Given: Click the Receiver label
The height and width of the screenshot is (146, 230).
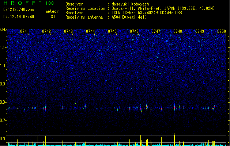Looking at the screenshot, I should (74, 13).
